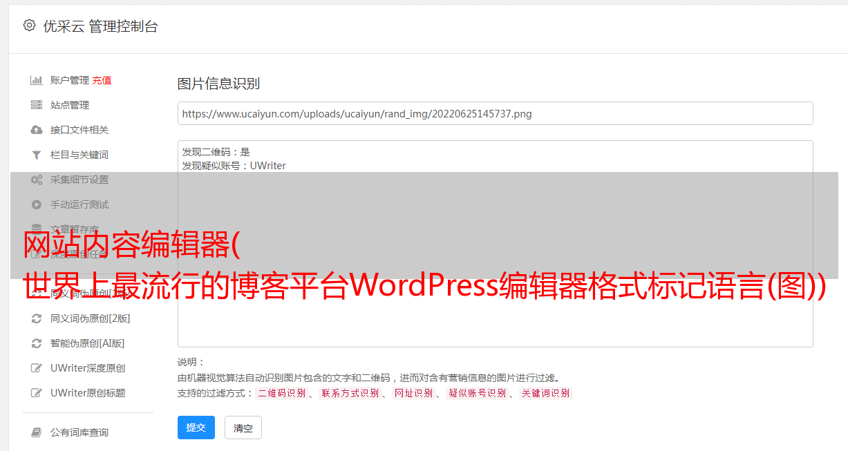
Task: Click the 发现疑似账号：UWriter result line
Action: pos(234,166)
